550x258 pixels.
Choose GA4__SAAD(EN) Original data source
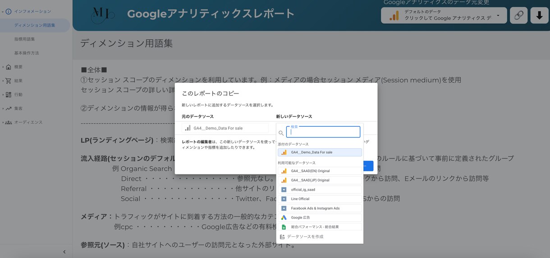click(x=320, y=171)
